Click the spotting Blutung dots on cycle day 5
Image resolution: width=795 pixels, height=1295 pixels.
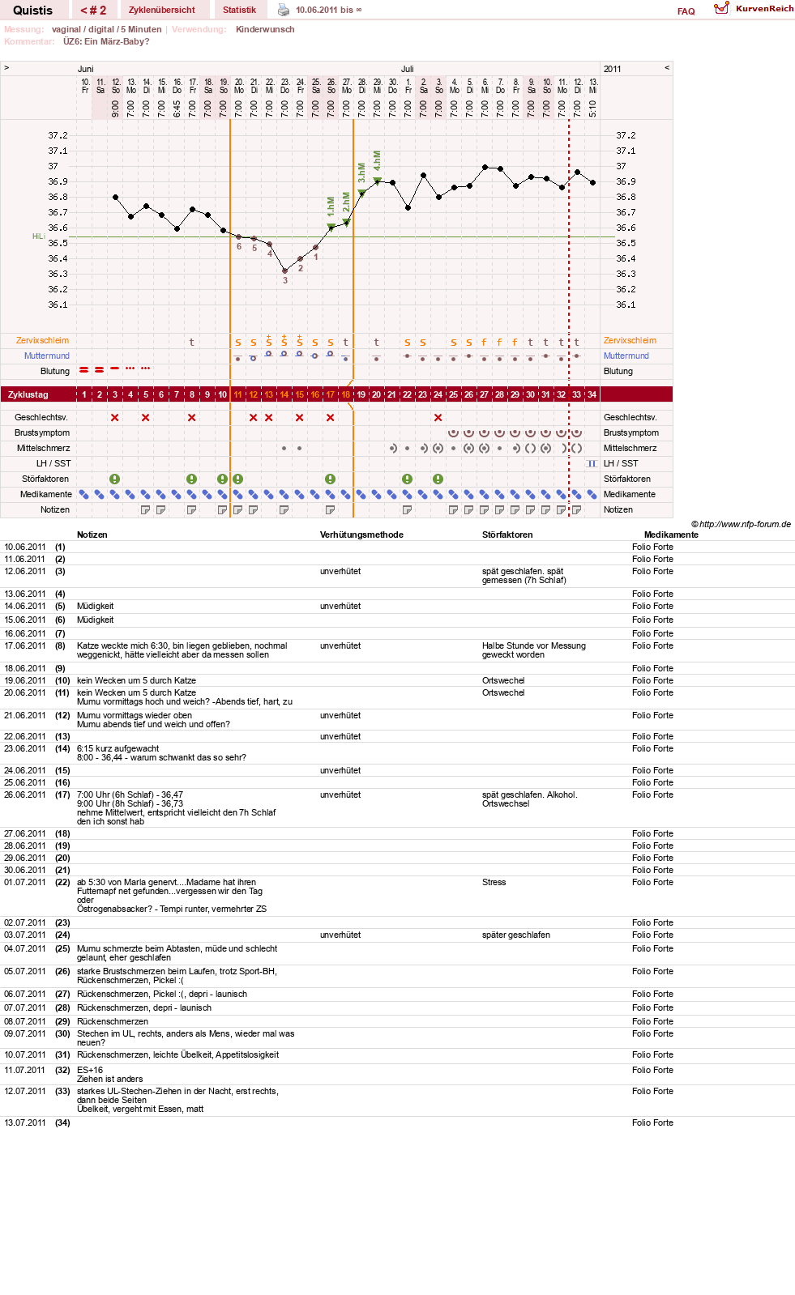(x=146, y=368)
